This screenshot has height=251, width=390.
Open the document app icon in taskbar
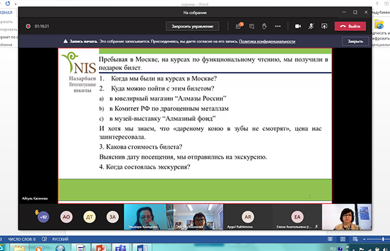pyautogui.click(x=81, y=248)
